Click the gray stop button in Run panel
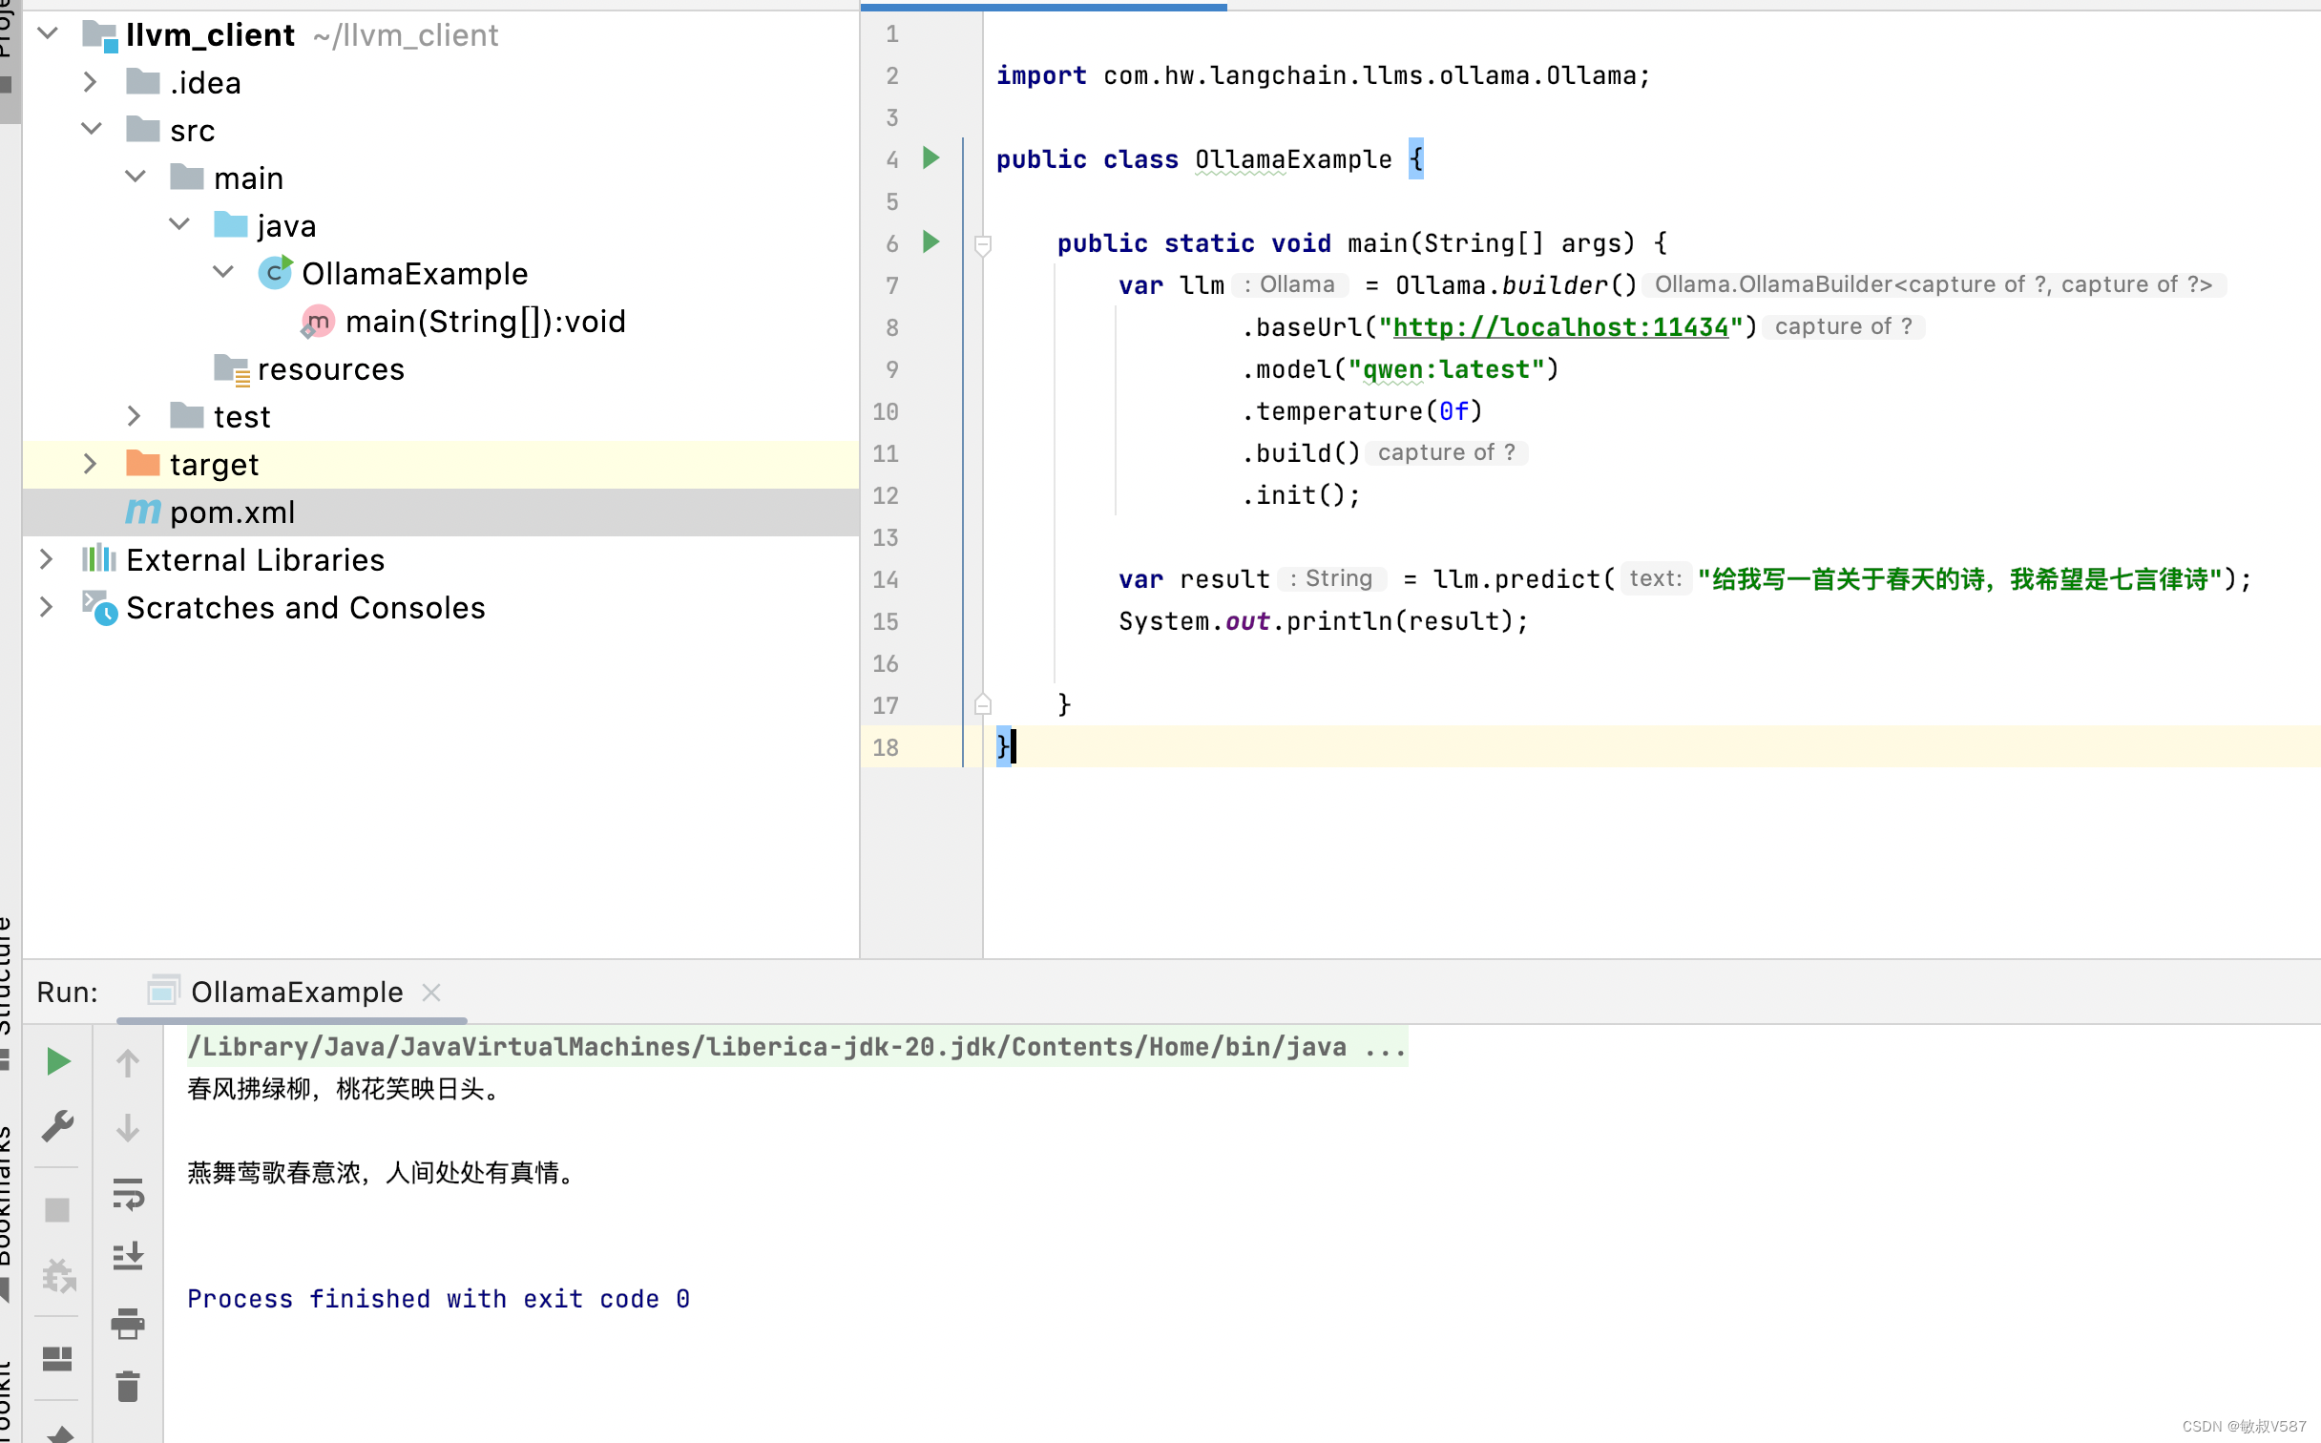The width and height of the screenshot is (2321, 1443). (x=57, y=1210)
